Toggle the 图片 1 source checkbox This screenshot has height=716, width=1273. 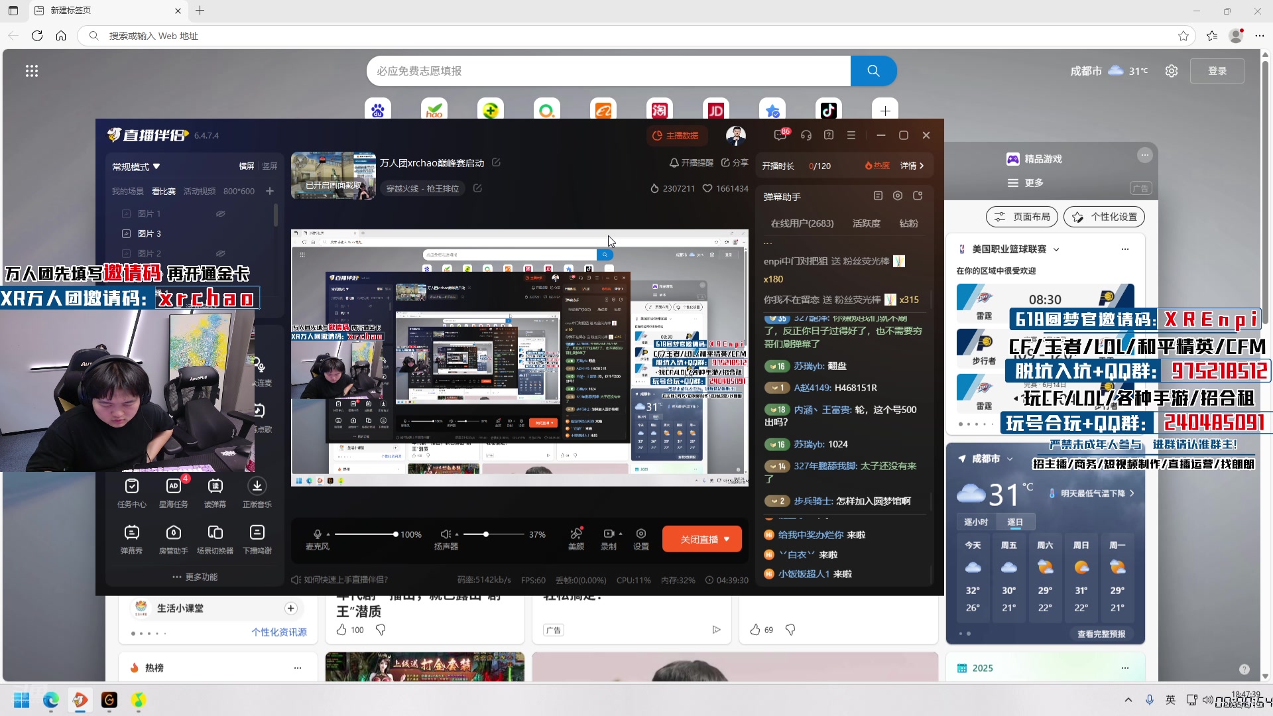tap(126, 213)
